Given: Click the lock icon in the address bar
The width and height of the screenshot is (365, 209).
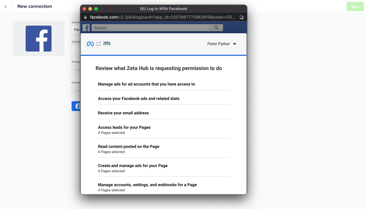Looking at the screenshot, I should click(85, 17).
